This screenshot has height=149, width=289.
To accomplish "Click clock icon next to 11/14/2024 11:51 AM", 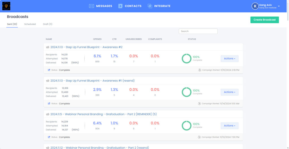I will pos(199,104).
